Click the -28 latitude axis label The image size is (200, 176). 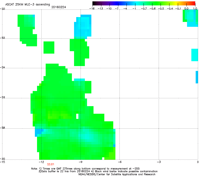tap(2, 128)
